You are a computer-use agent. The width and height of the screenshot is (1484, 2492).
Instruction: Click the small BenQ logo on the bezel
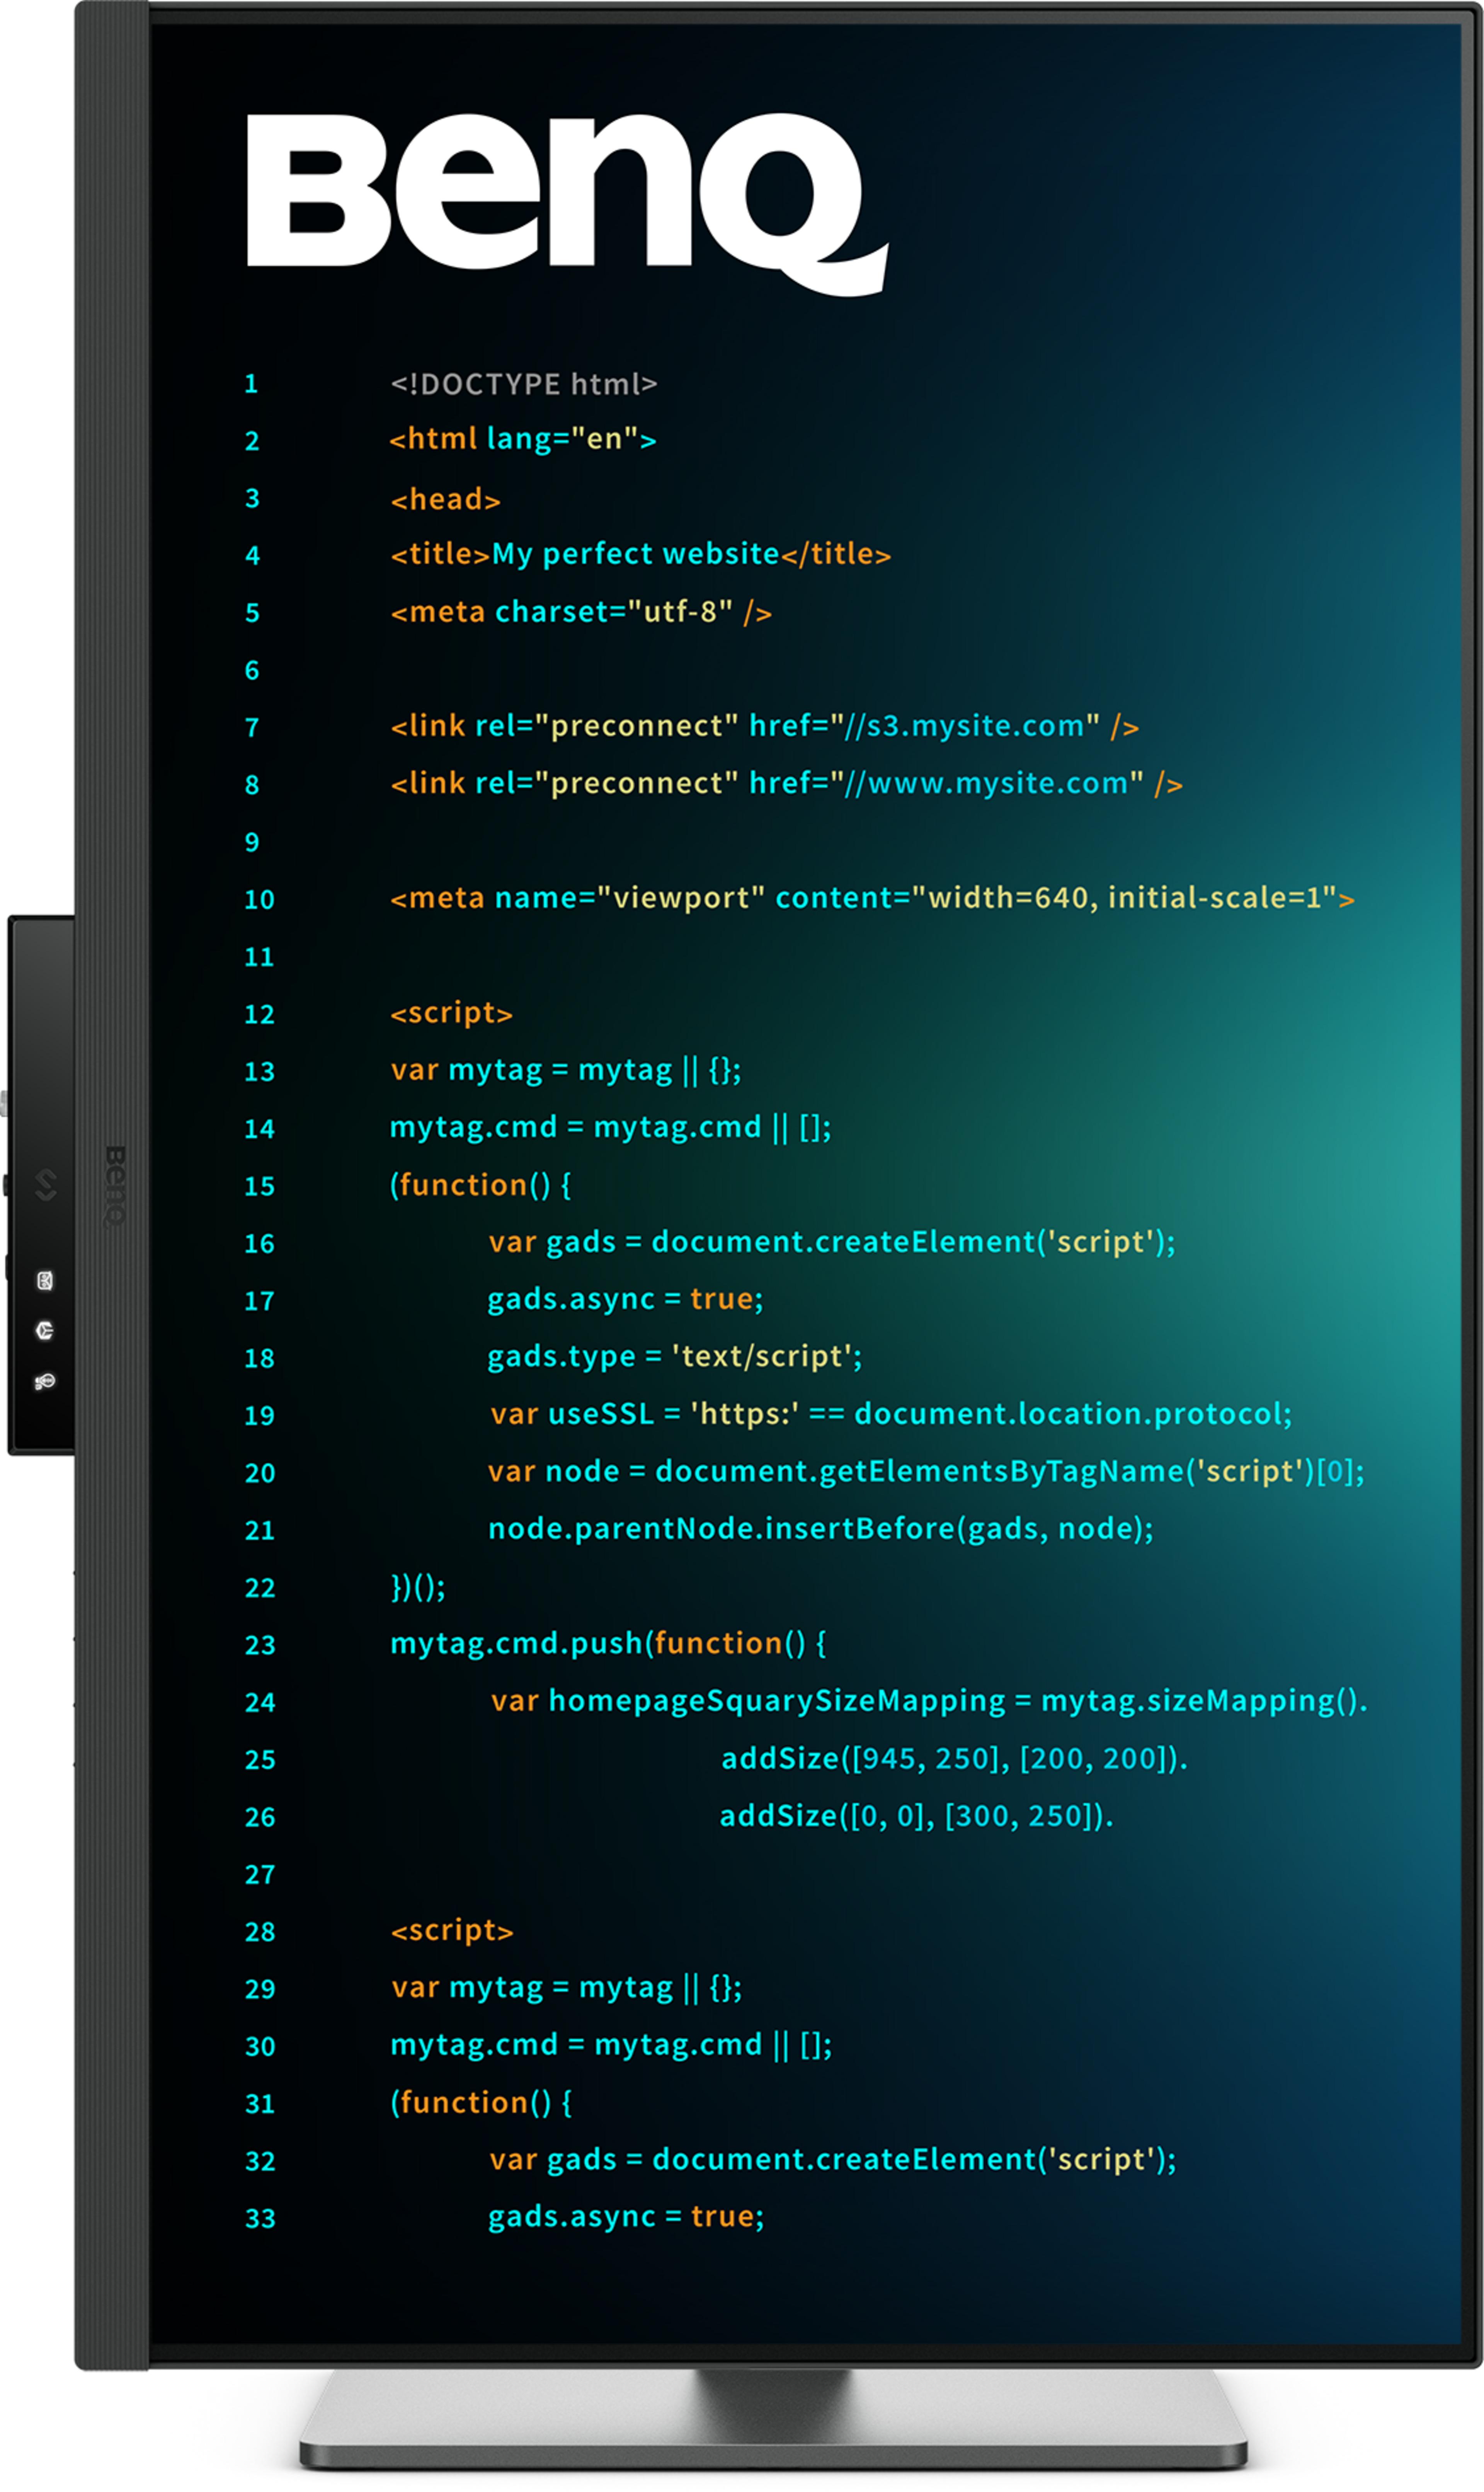[x=116, y=1186]
